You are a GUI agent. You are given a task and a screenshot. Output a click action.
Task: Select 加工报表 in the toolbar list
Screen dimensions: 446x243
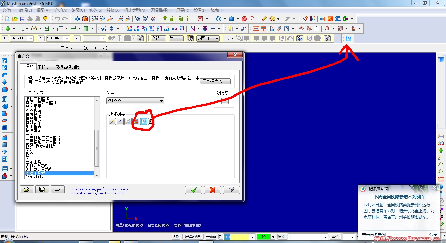59,126
